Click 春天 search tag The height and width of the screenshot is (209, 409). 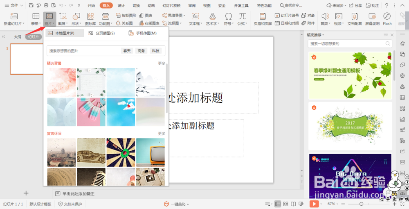pos(127,51)
